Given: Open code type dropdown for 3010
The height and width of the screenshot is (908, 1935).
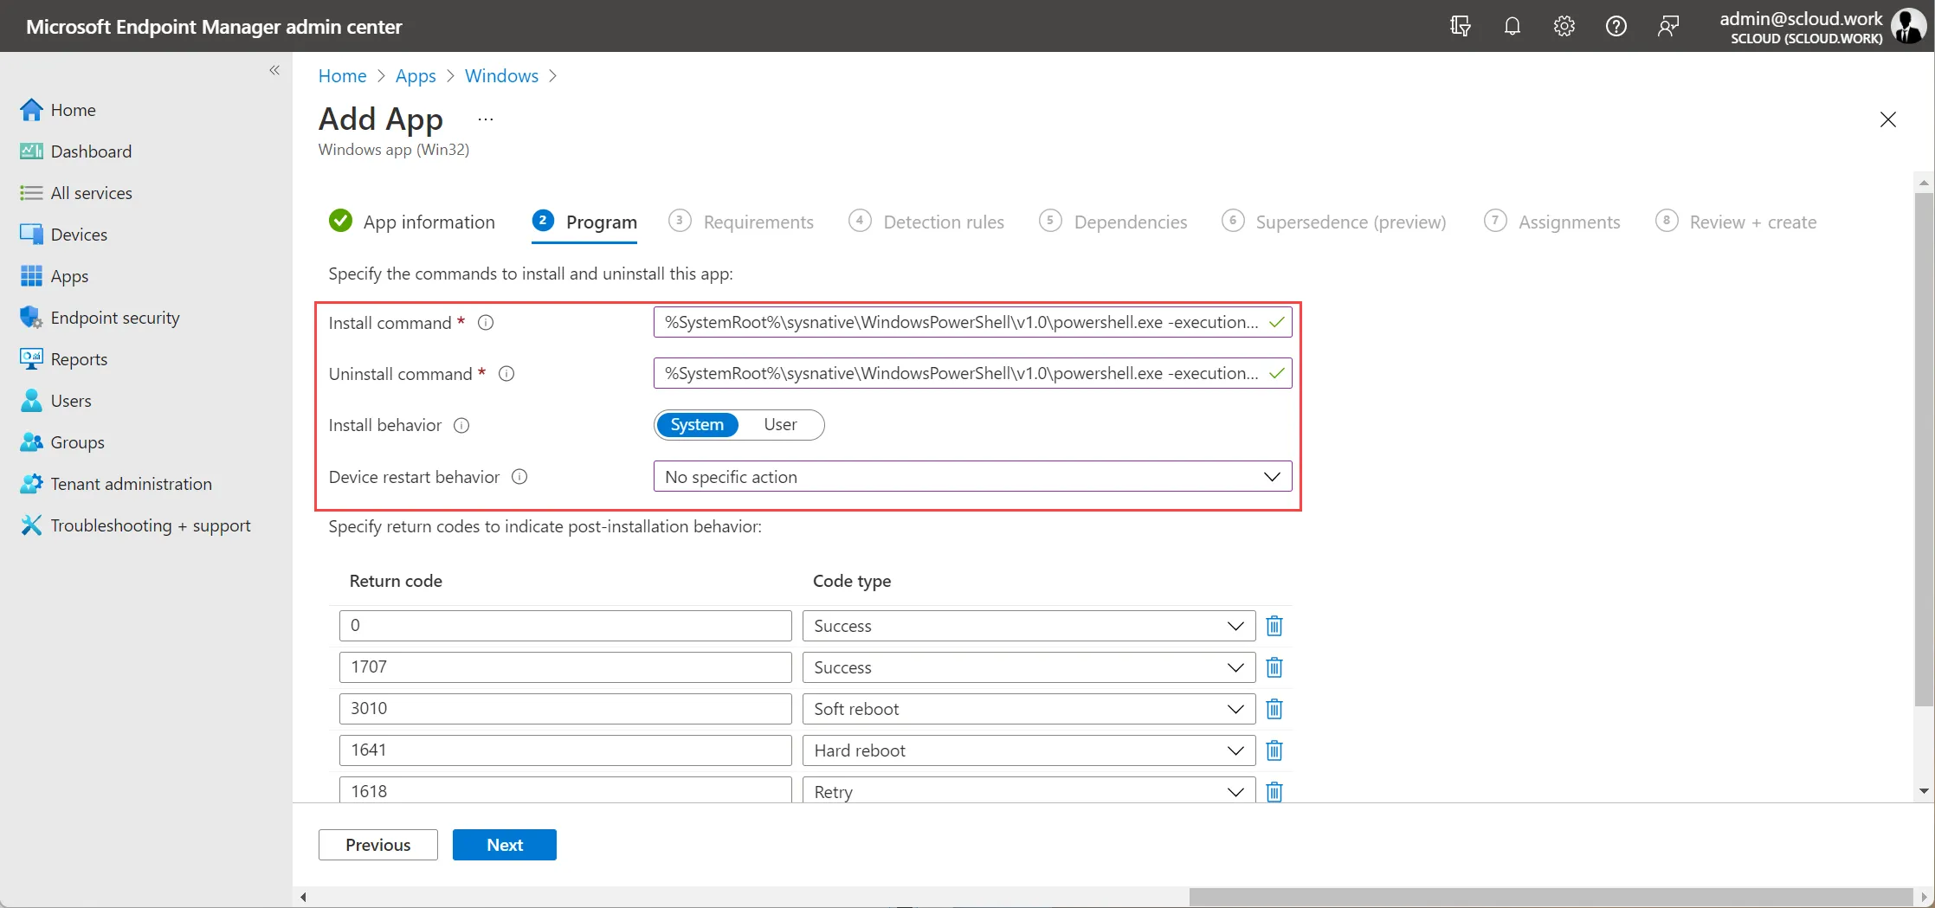Looking at the screenshot, I should (x=1029, y=709).
